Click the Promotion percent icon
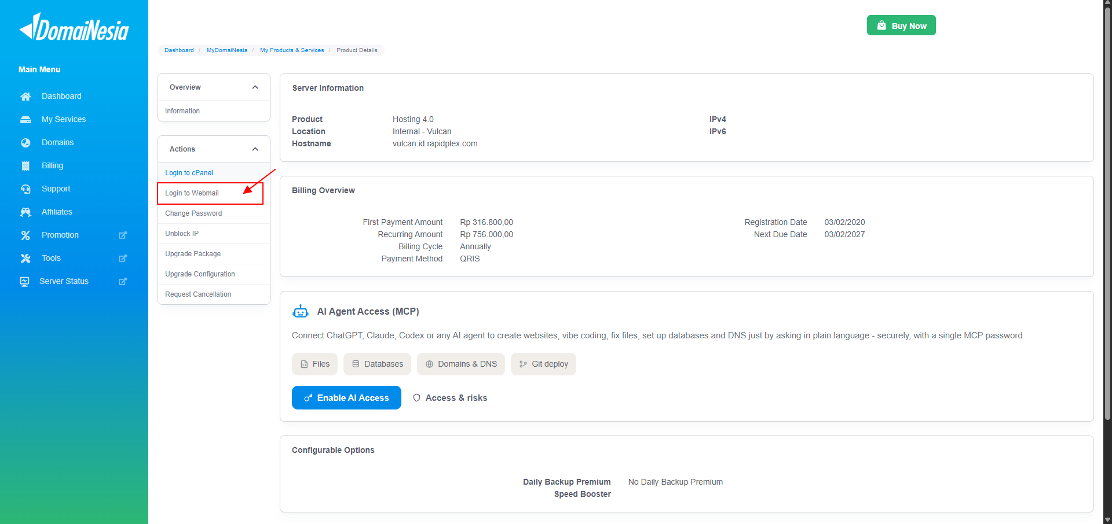The image size is (1112, 524). 25,235
